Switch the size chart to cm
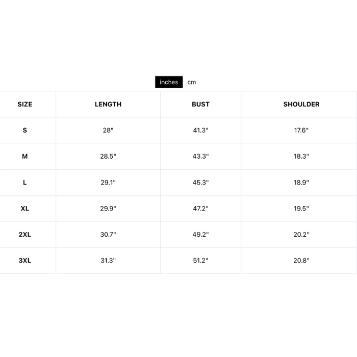The width and height of the screenshot is (357, 357). pos(191,82)
